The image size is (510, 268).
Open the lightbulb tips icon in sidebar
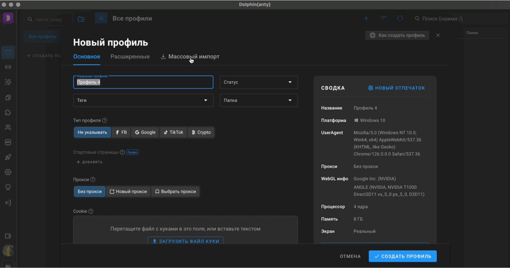tap(8, 187)
